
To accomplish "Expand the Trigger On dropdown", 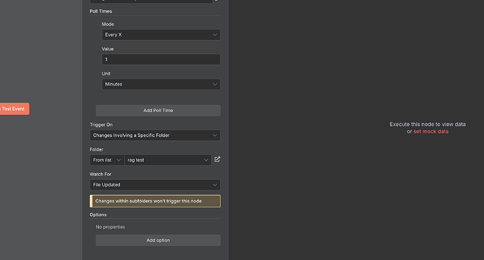I will coord(155,135).
